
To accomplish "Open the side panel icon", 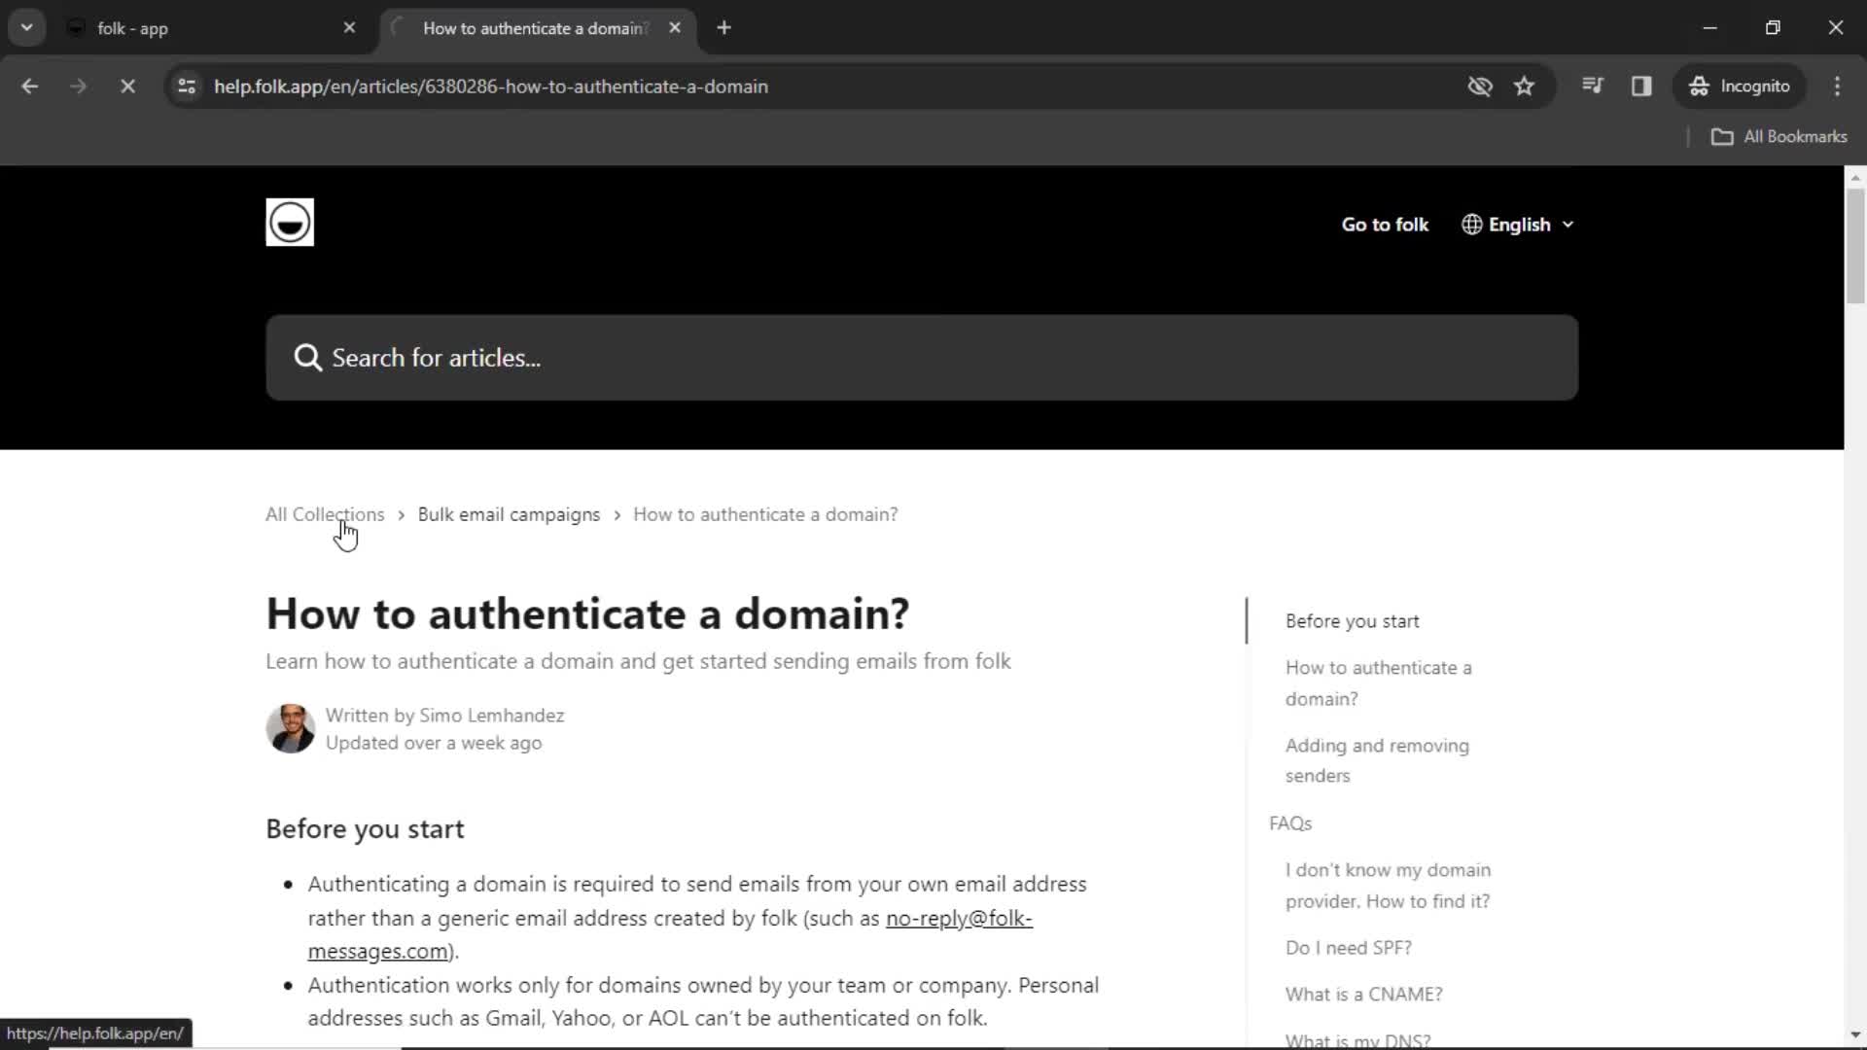I will pos(1641,87).
